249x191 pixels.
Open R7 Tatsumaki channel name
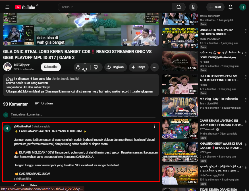(x=208, y=129)
